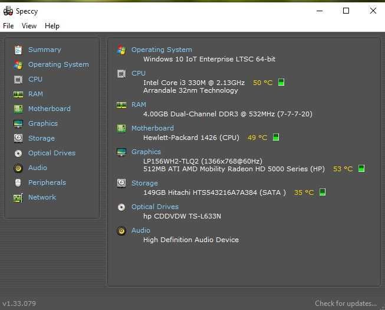Open Network in the sidebar
This screenshot has height=310, width=385.
point(42,197)
